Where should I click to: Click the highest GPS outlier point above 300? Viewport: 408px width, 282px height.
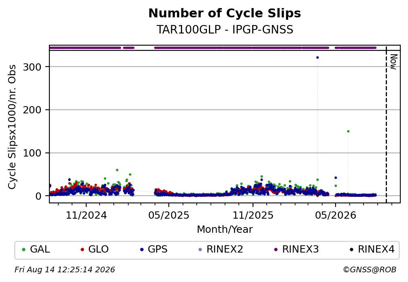click(x=317, y=58)
